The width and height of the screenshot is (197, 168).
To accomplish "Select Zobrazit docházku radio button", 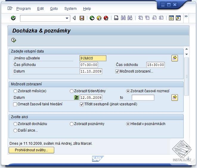I will pos(15,124).
